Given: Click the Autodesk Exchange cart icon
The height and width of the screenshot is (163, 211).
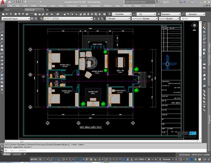Looking at the screenshot, I should pos(181,2).
